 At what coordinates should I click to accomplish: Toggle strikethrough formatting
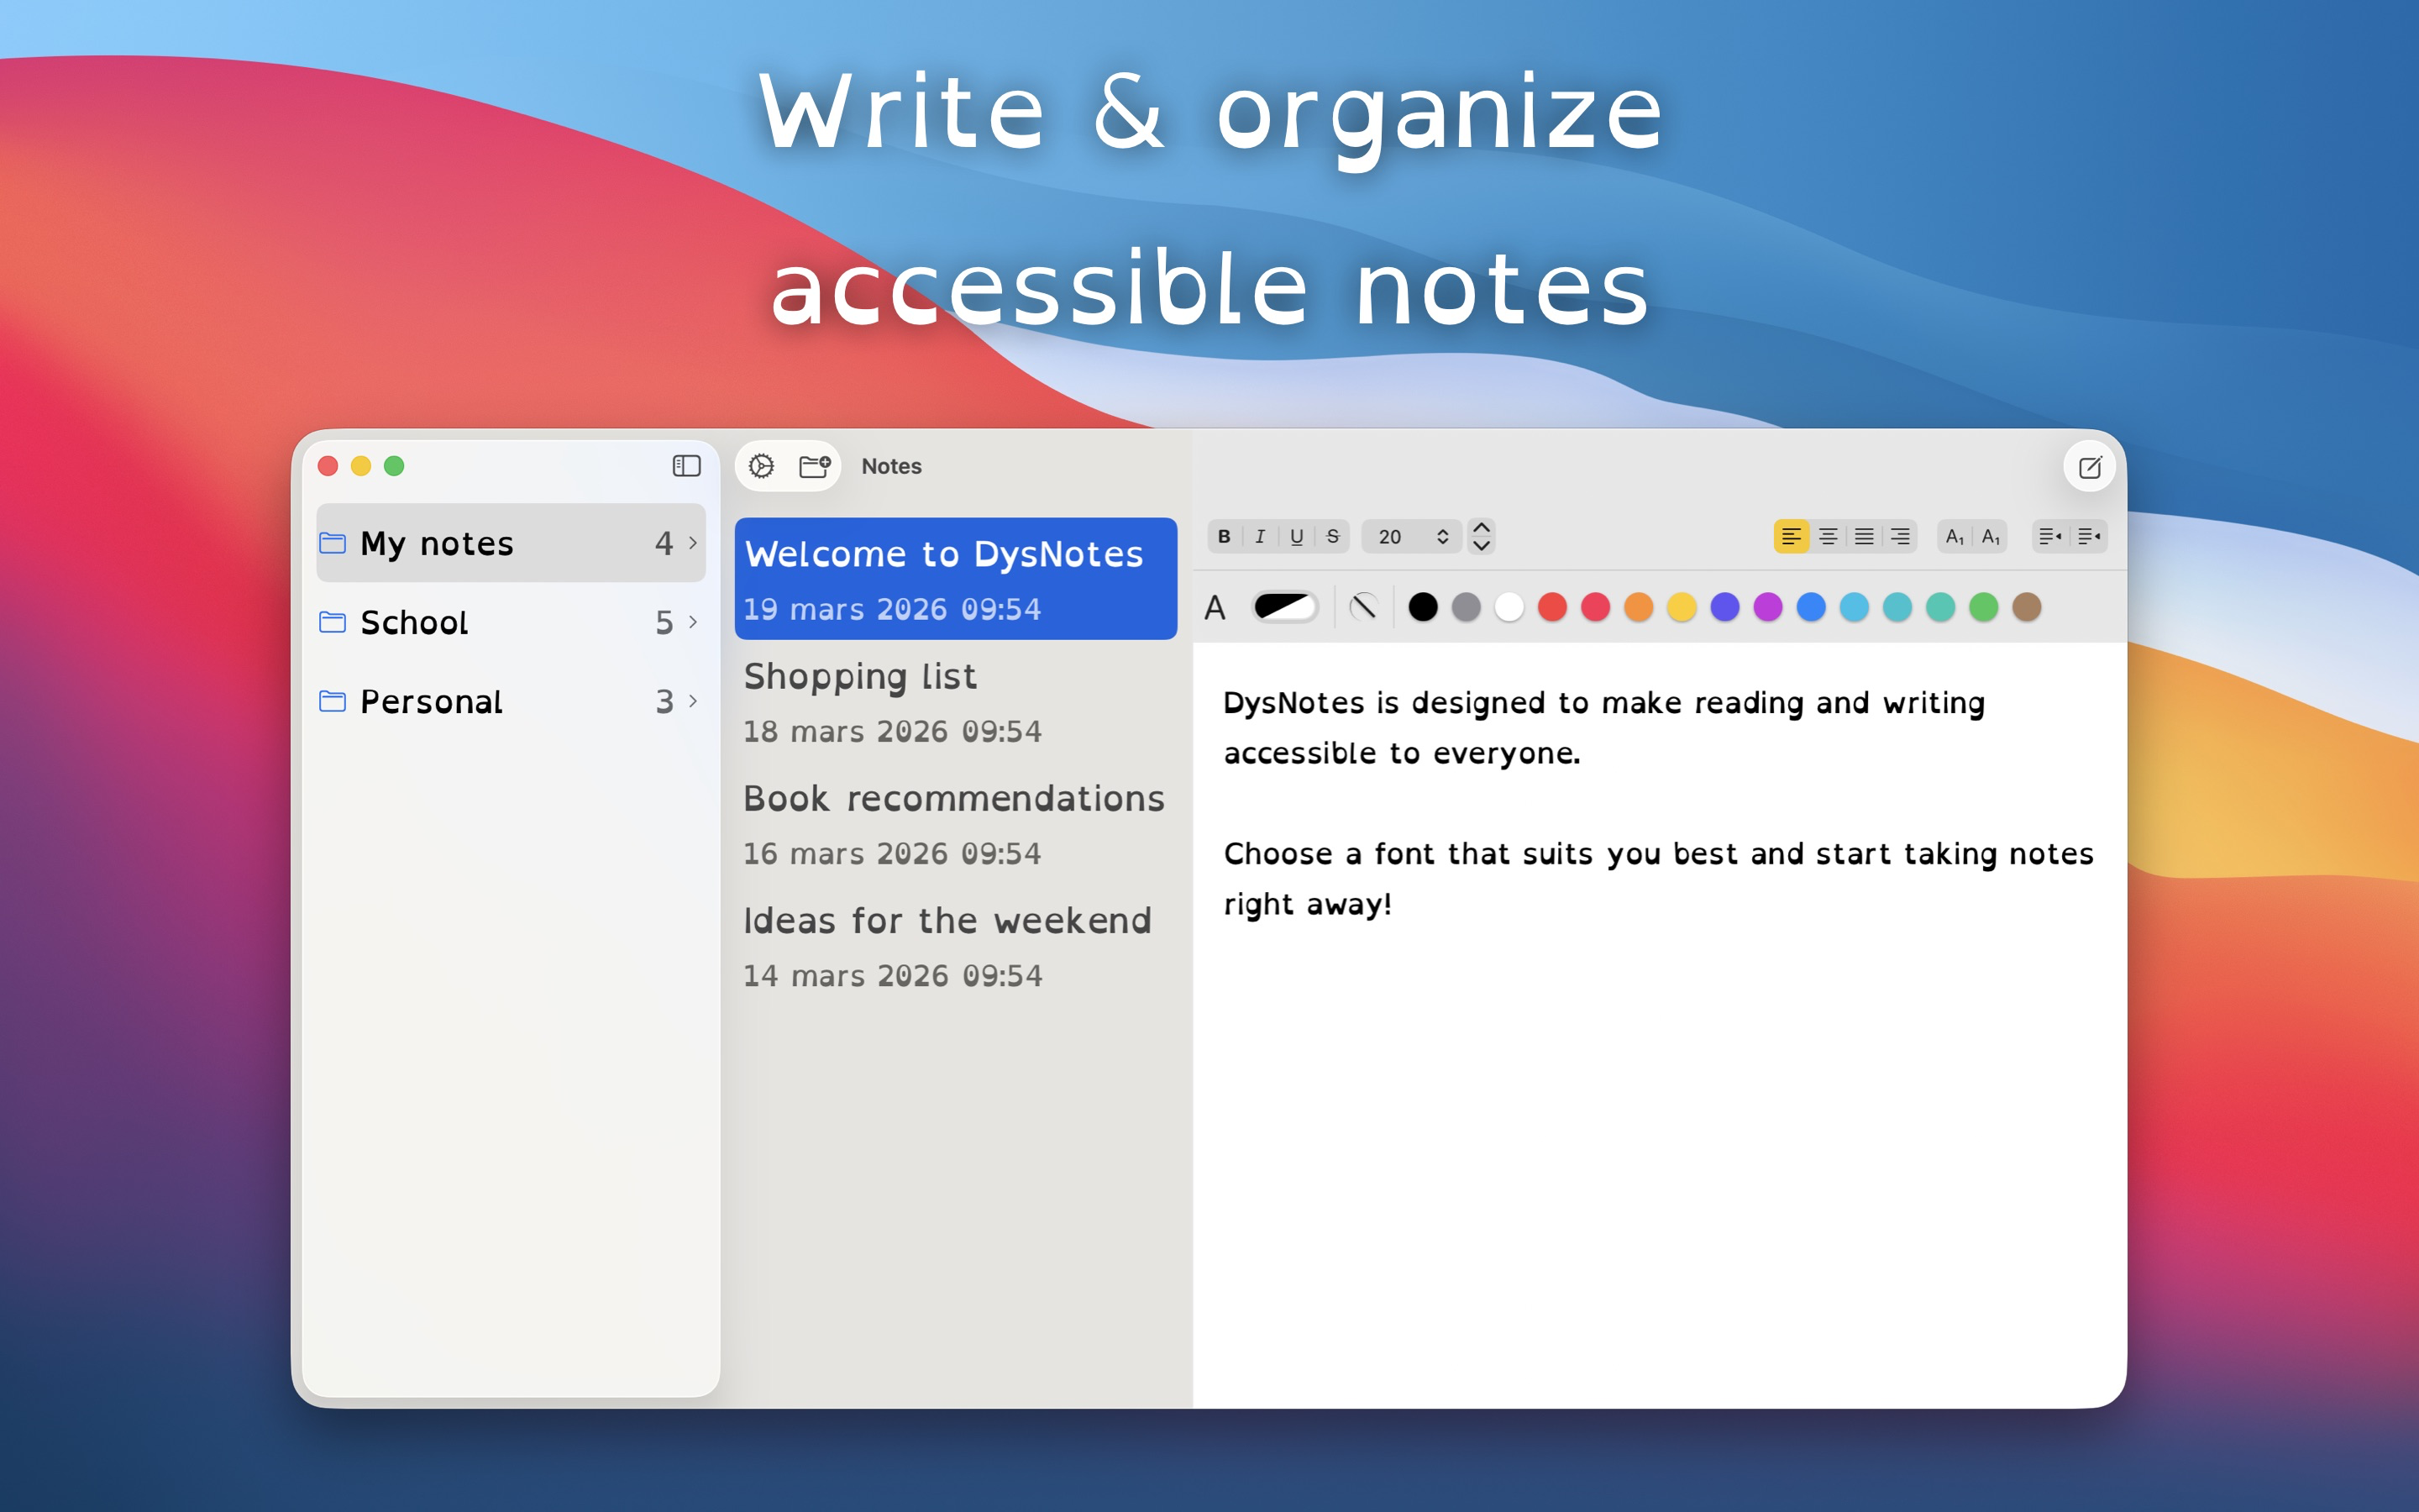[1332, 537]
